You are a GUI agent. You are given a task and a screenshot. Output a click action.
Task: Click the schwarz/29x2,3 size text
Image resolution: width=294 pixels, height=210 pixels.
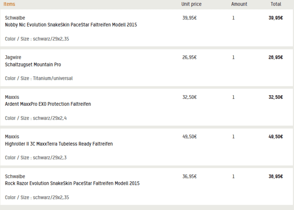pyautogui.click(x=50, y=158)
